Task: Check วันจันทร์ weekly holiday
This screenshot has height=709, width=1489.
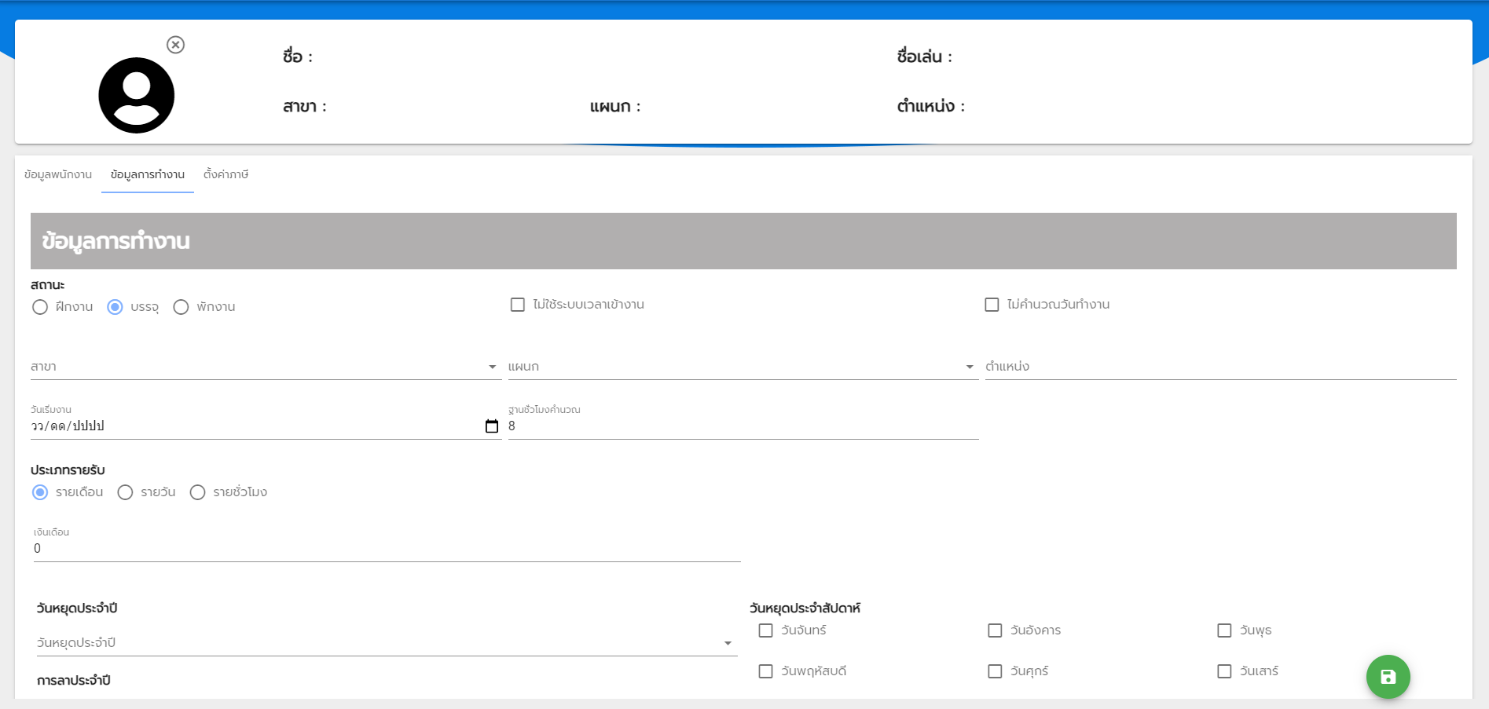Action: 766,630
